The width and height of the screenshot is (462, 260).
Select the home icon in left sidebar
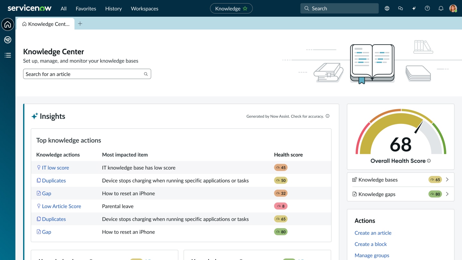8,24
